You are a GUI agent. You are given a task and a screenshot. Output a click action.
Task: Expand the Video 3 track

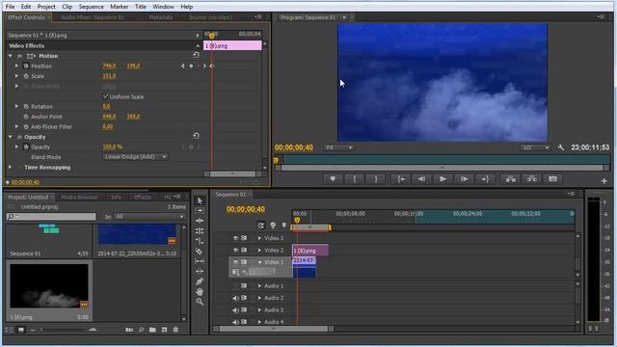[259, 238]
